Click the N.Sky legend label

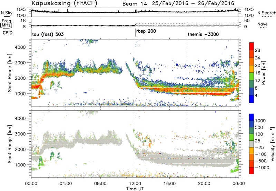click(x=7, y=13)
